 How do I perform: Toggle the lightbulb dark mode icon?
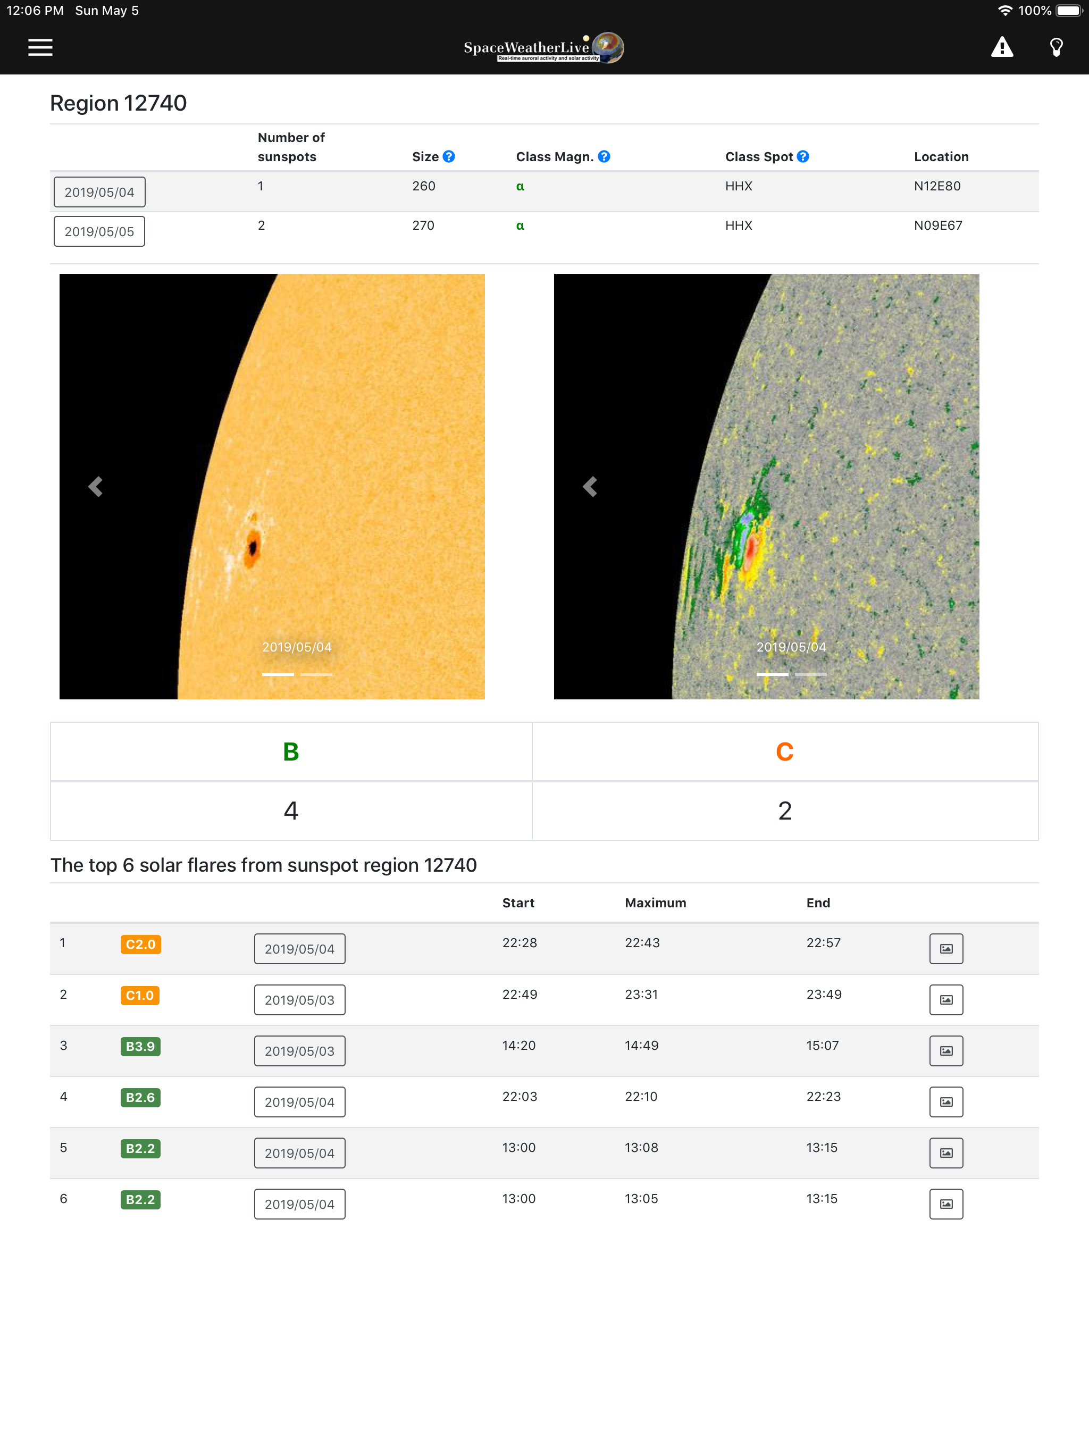pyautogui.click(x=1056, y=47)
